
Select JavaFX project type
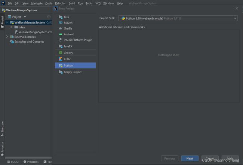coord(75,46)
